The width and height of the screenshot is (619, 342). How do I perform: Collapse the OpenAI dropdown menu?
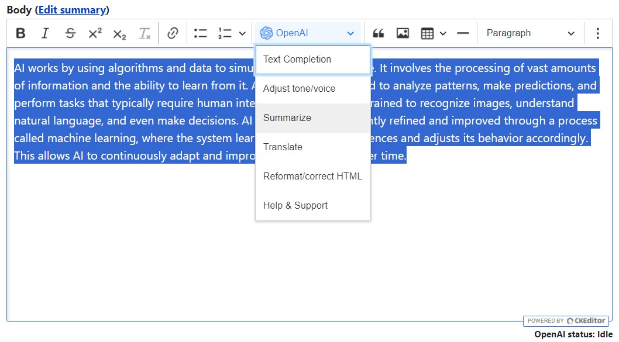click(x=308, y=33)
